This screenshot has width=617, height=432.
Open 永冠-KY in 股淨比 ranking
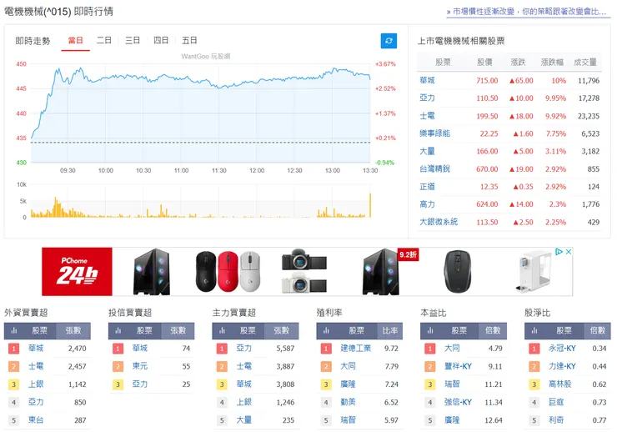click(x=562, y=349)
